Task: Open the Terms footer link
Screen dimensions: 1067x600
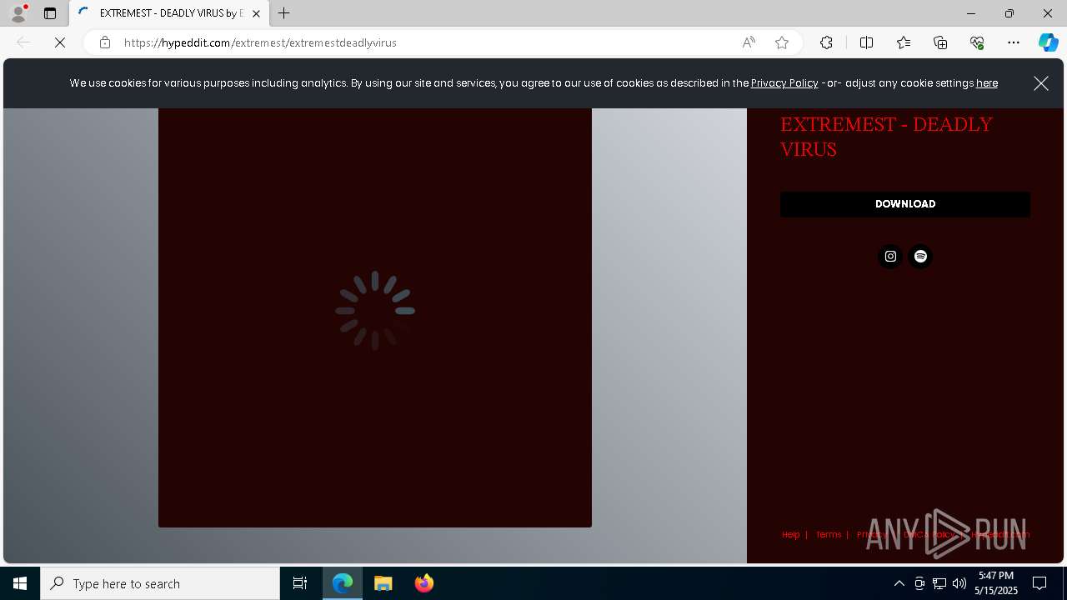Action: tap(829, 535)
